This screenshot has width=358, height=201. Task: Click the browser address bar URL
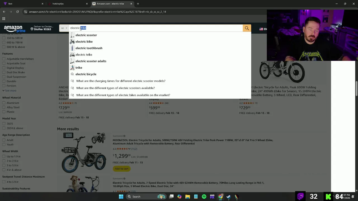[x=98, y=12]
